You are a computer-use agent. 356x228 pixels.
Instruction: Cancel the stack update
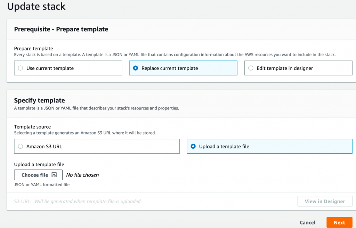(x=307, y=222)
